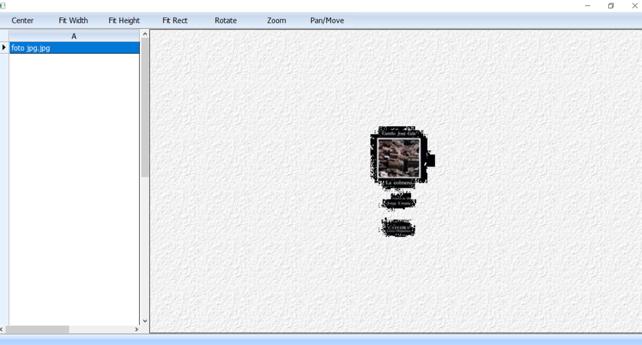The width and height of the screenshot is (642, 345).
Task: Click the vertical scrollbar thumb in file list
Action: [x=145, y=107]
